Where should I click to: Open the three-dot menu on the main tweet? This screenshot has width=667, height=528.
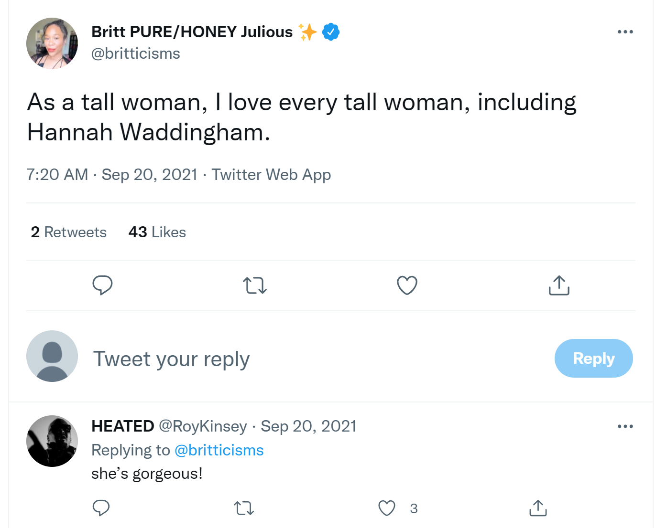pos(625,32)
